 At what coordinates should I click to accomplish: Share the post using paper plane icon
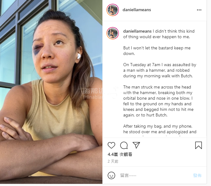point(136,145)
